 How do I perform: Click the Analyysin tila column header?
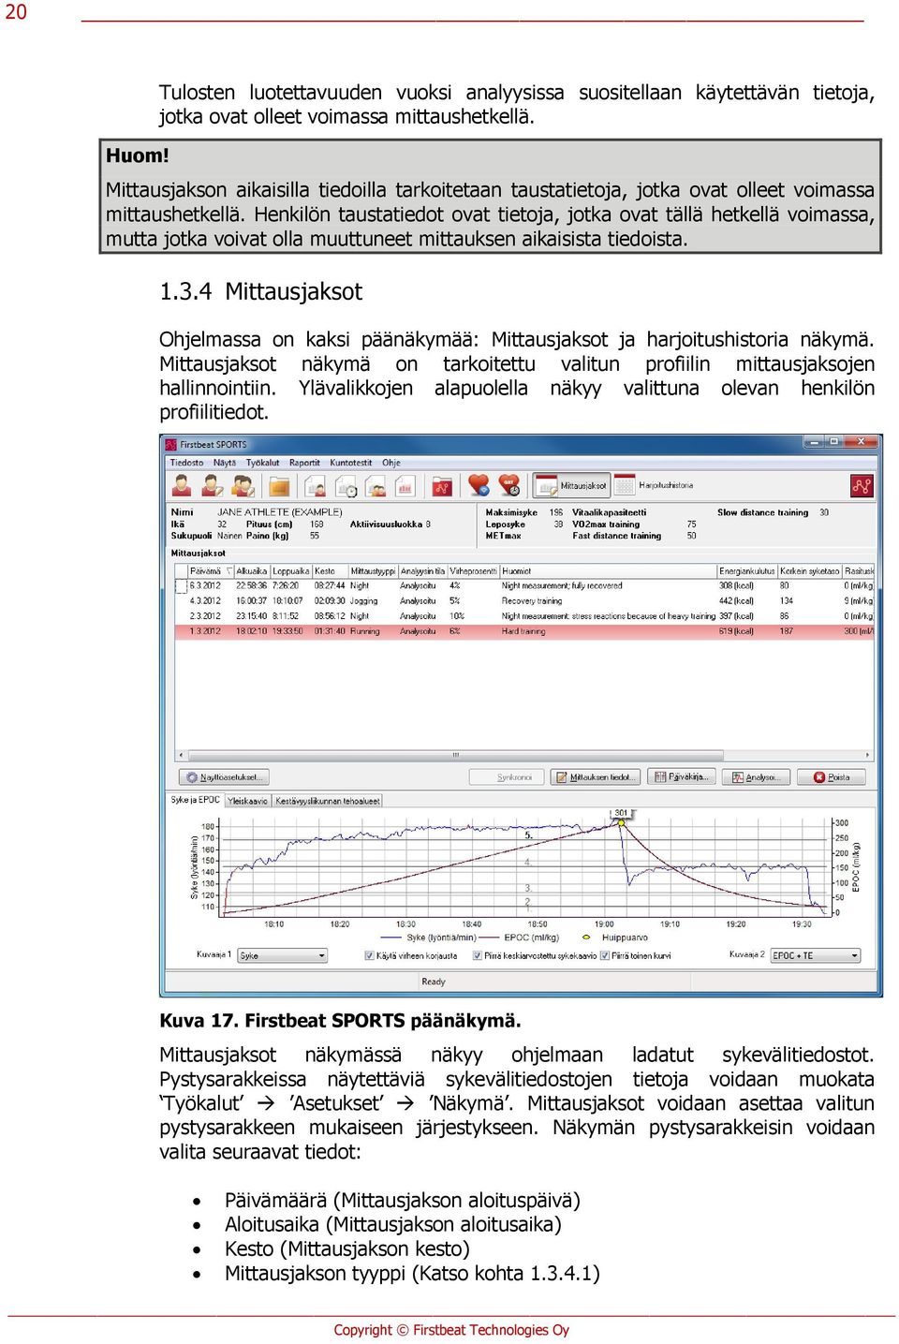[x=422, y=570]
